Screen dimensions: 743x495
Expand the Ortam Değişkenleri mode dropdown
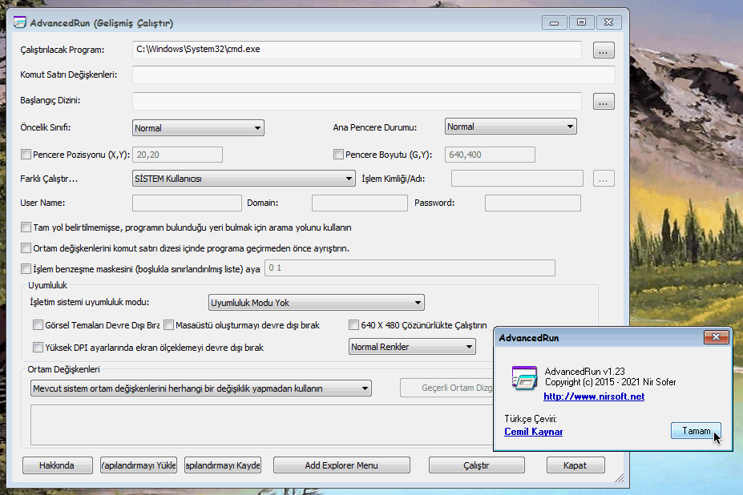[201, 388]
